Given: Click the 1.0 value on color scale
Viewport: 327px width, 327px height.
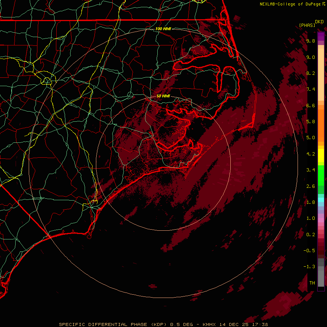Looking at the screenshot, I should click(311, 218).
